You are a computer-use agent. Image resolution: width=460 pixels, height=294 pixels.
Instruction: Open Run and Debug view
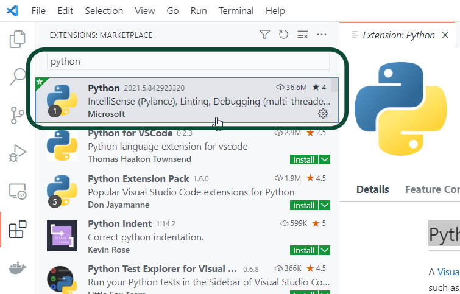pos(17,153)
